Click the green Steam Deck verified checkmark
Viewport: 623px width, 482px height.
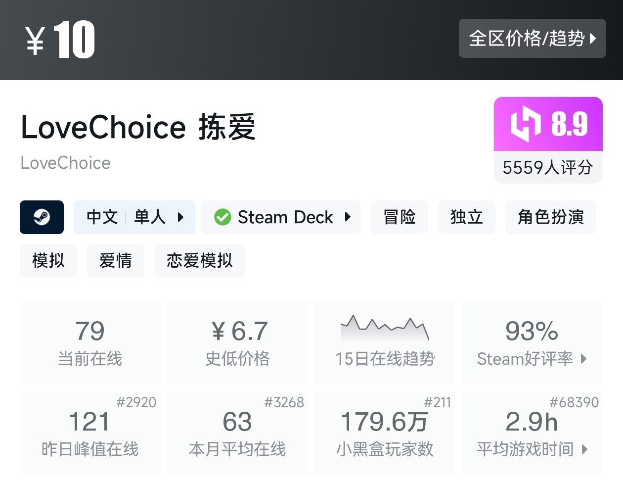(x=222, y=217)
